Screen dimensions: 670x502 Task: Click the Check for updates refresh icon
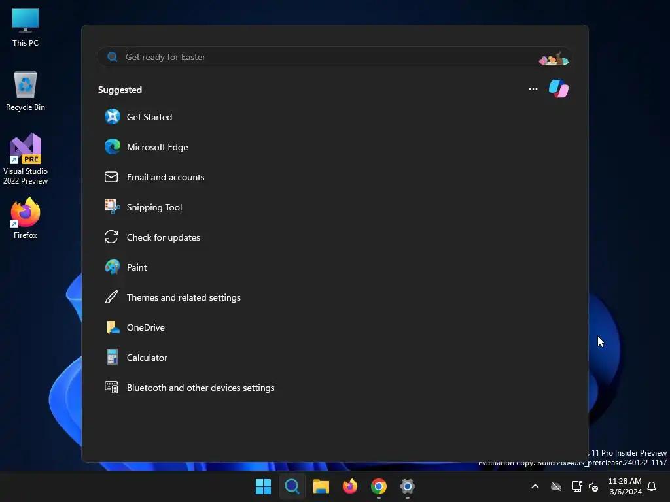tap(111, 237)
